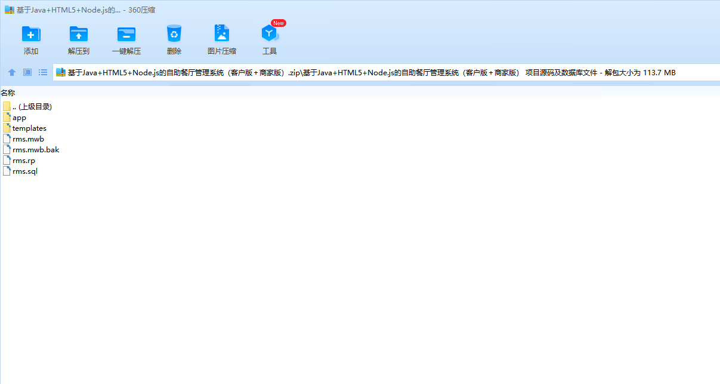Viewport: 720px width, 384px height.
Task: Select the rms.mwb file
Action: (x=23, y=139)
